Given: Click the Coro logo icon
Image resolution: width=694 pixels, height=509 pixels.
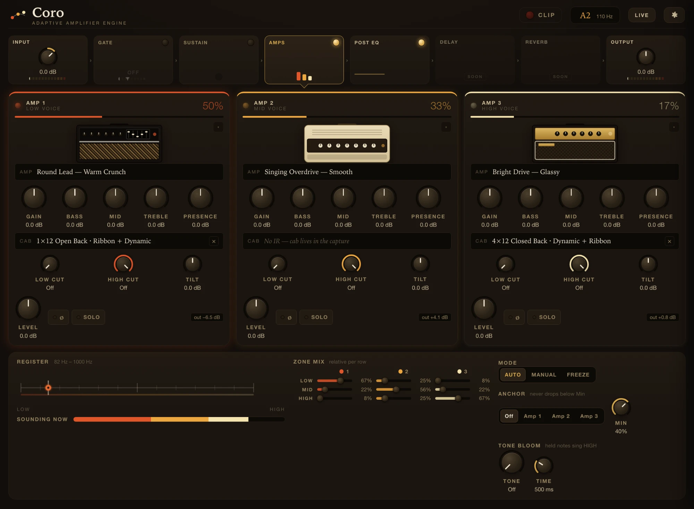Looking at the screenshot, I should pos(18,15).
